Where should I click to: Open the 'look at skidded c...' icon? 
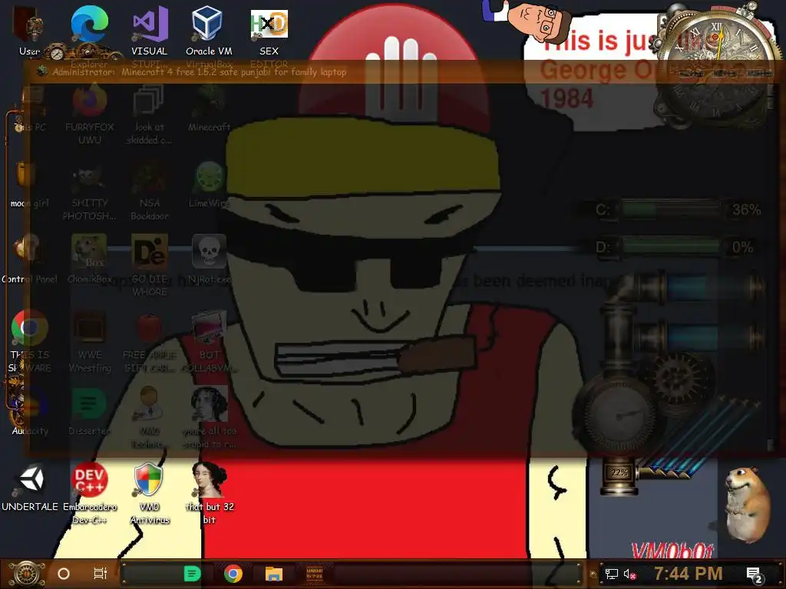tap(150, 114)
